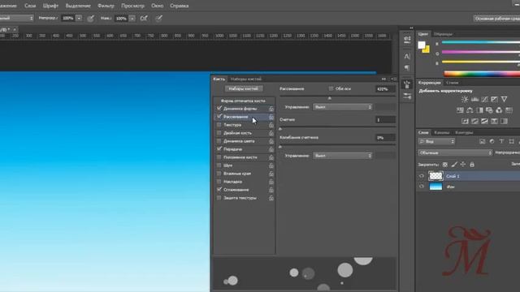Open count jitter Управление dropdown
The image size is (520, 292).
click(343, 156)
